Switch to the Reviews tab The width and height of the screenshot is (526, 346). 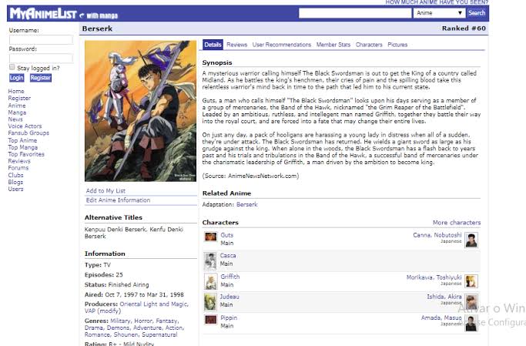[x=237, y=45]
